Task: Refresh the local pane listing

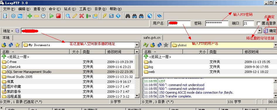Action: point(11,45)
